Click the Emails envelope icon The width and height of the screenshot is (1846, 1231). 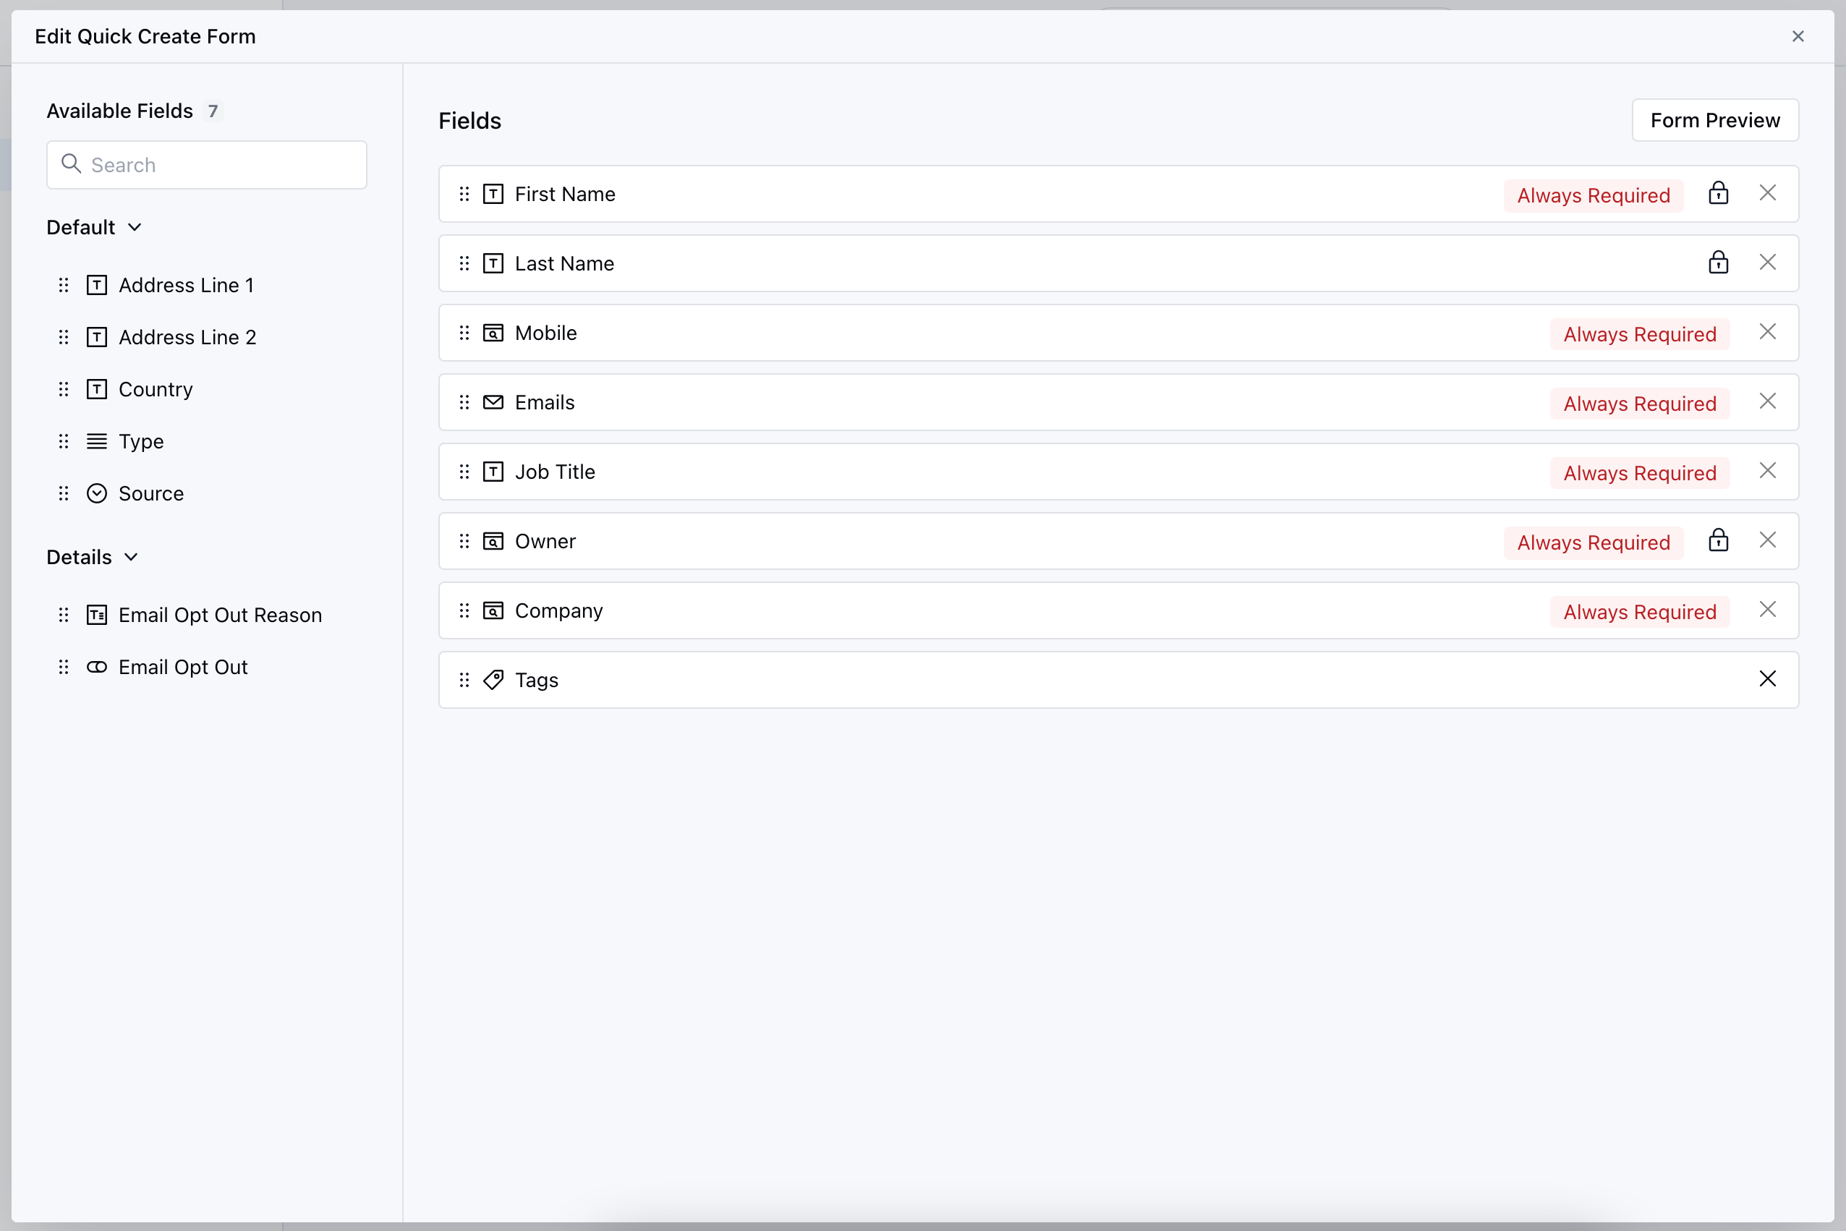click(493, 402)
